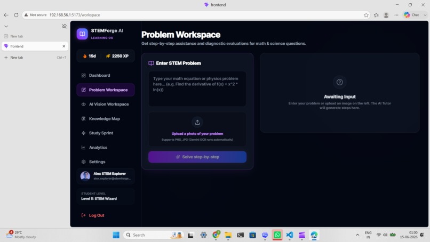Open the taskbar clock and date
This screenshot has height=242, width=430.
408,235
